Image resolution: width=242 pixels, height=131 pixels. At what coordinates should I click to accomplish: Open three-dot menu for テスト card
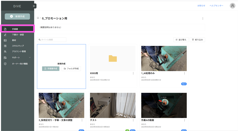click(133, 120)
